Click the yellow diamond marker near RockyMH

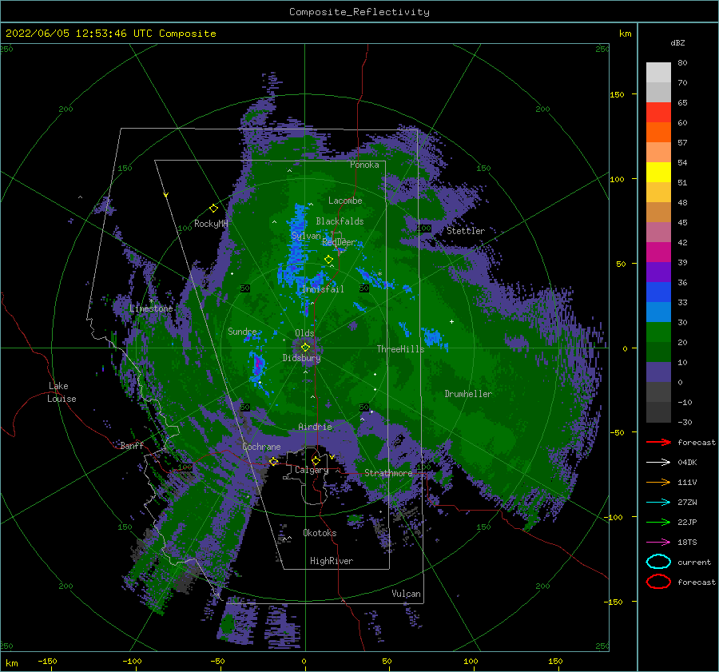(x=213, y=209)
